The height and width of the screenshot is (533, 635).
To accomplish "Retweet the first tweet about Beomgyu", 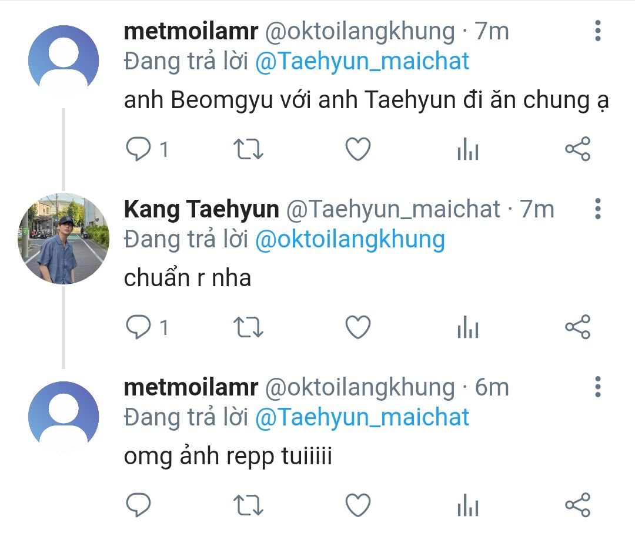I will [x=249, y=149].
